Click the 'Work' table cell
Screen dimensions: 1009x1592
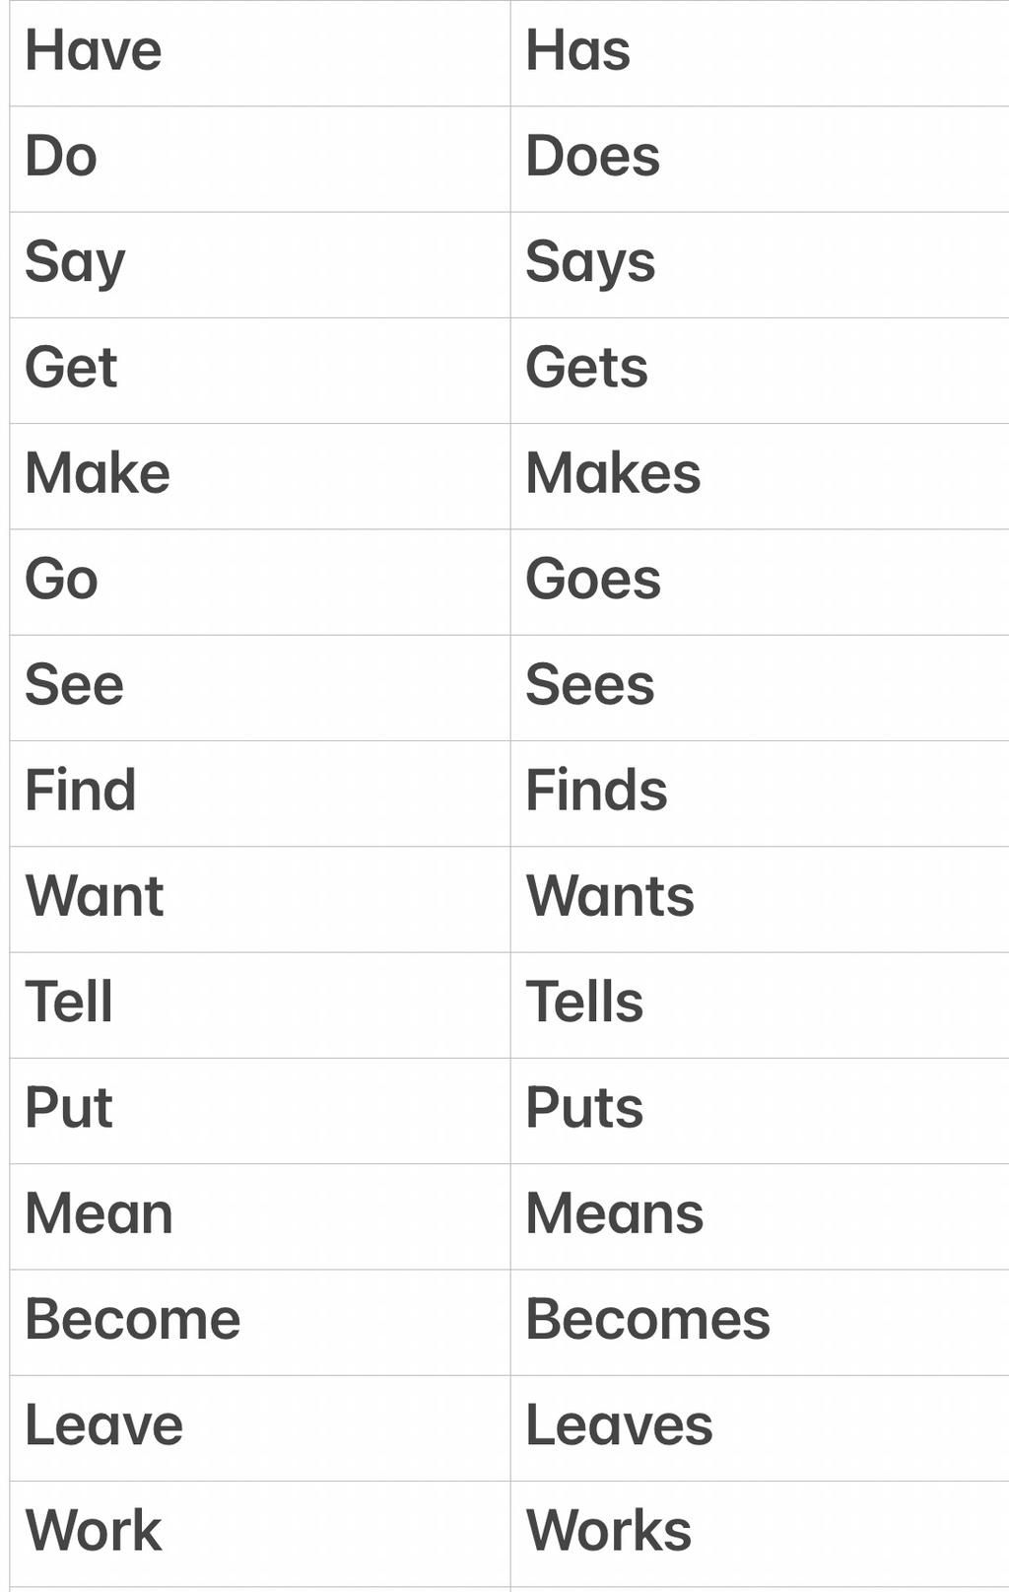click(x=260, y=1533)
